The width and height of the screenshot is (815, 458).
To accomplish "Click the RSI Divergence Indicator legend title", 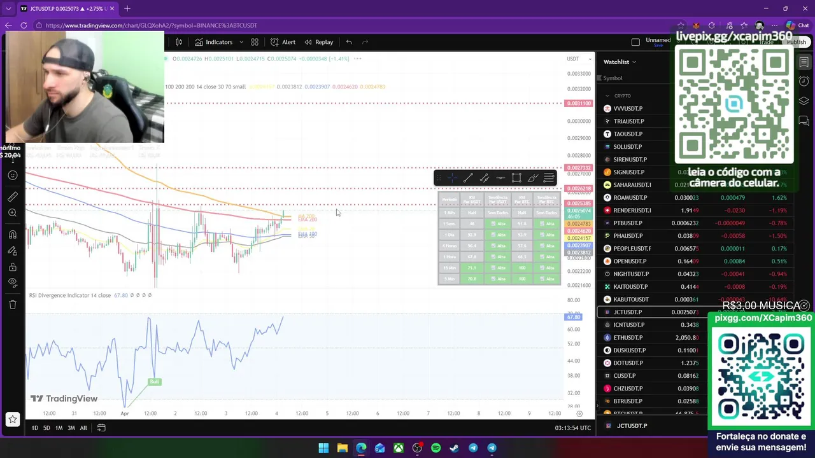I will click(x=70, y=295).
